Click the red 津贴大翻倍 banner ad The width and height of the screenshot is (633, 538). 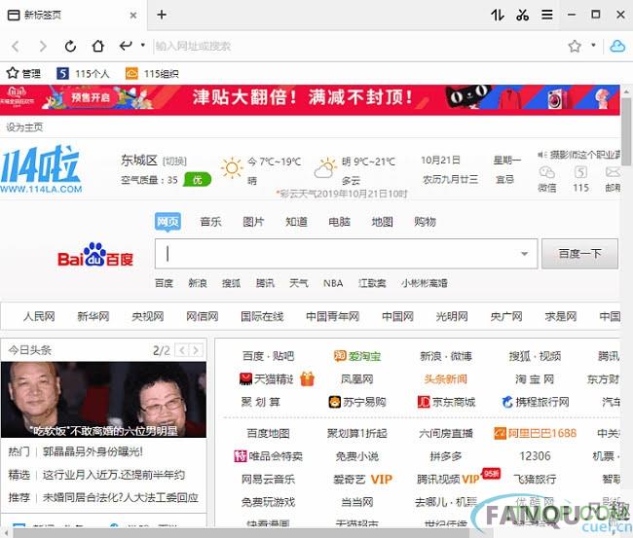click(310, 99)
